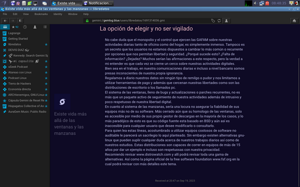Go forward with the right arrow button

[13, 21]
